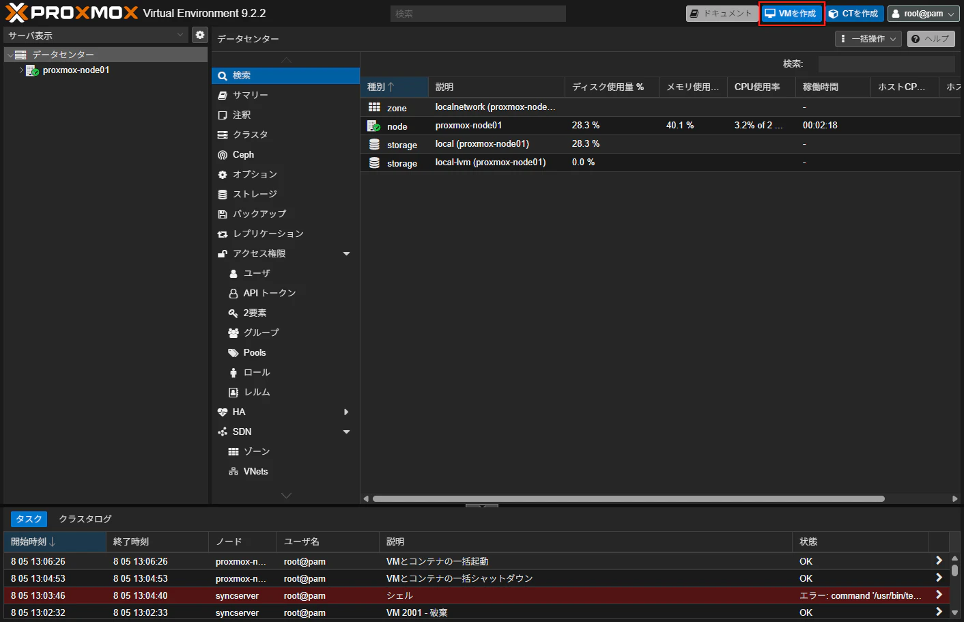Click the top global search field
This screenshot has height=622, width=964.
pyautogui.click(x=478, y=14)
